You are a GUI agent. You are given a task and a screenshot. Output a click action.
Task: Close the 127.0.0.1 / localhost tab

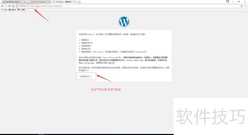coord(49,2)
